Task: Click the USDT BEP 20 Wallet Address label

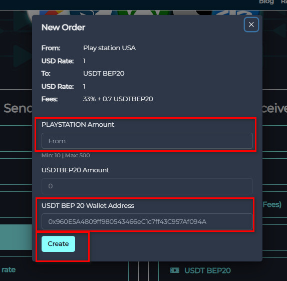Action: (x=88, y=205)
